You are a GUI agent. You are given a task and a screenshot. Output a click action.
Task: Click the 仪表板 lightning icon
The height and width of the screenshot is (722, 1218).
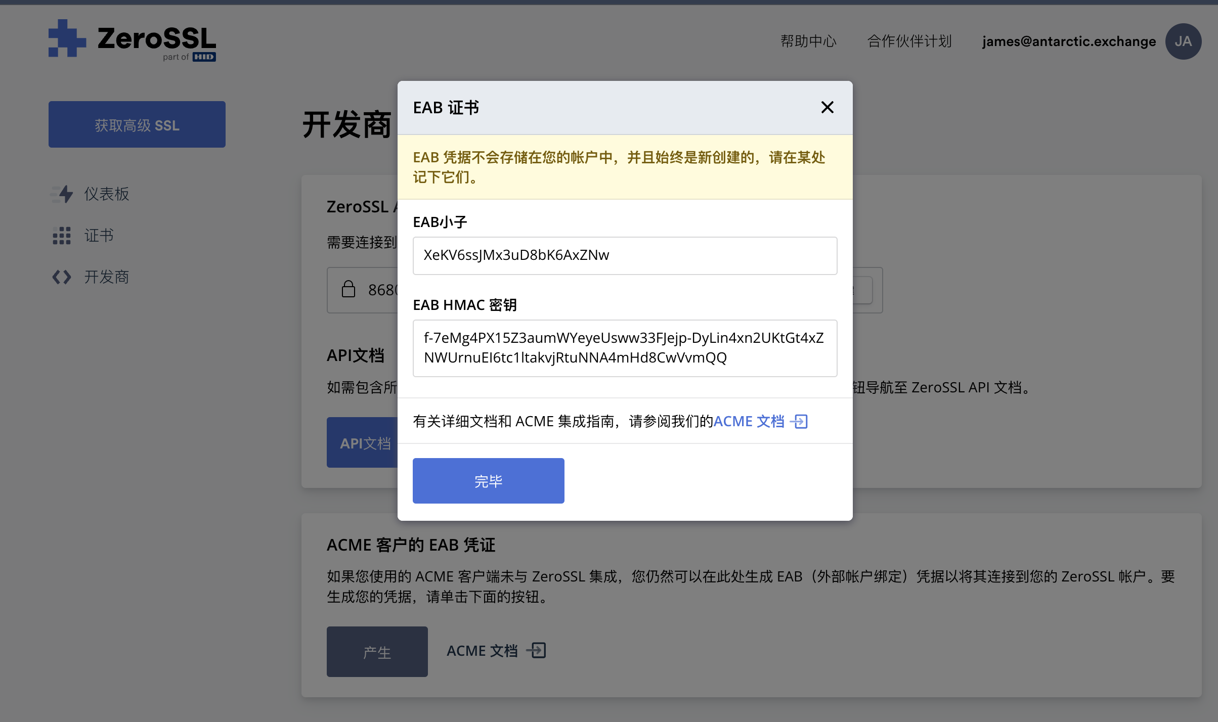(x=62, y=194)
